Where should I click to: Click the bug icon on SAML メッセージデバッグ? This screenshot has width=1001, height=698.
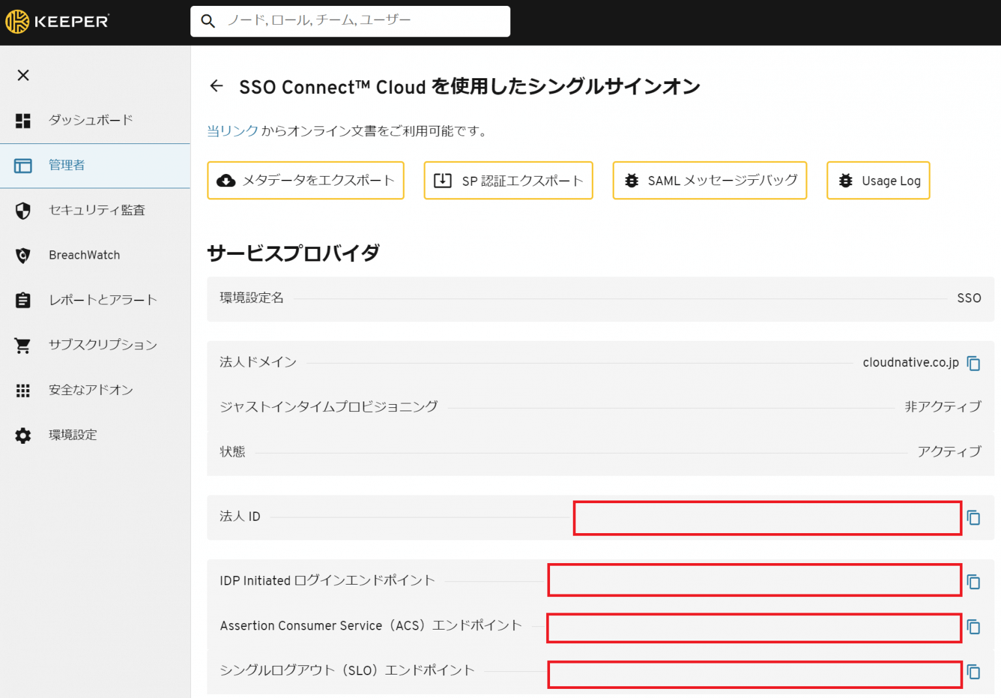[x=631, y=181]
